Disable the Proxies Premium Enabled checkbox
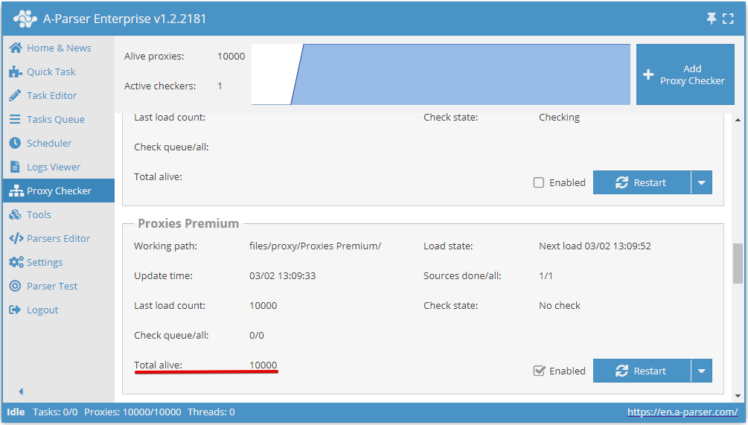The width and height of the screenshot is (748, 425). click(539, 371)
